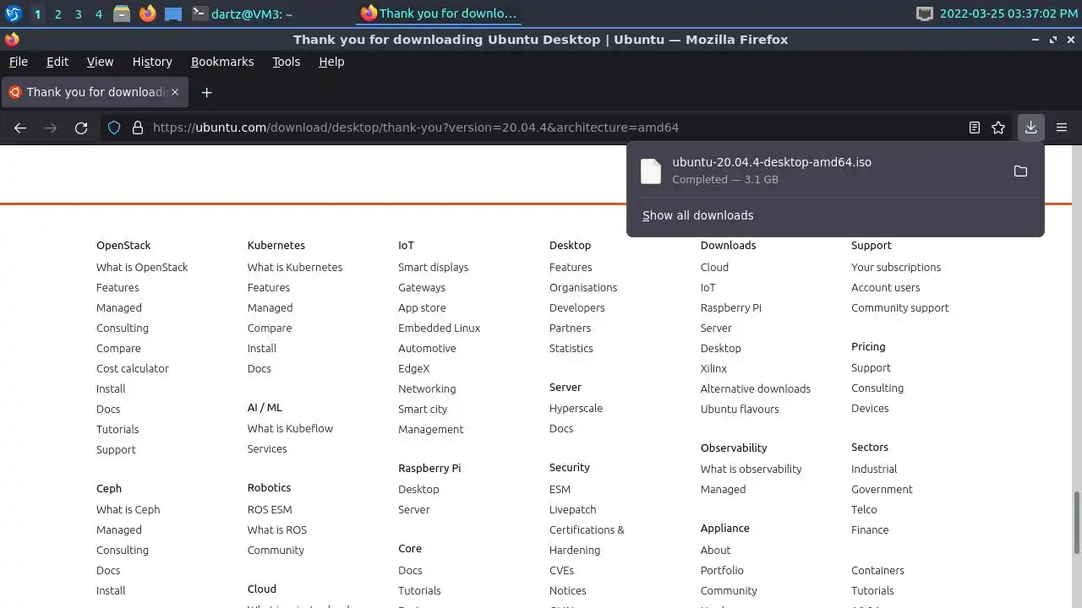The width and height of the screenshot is (1082, 608).
Task: Follow the What is Kubernetes link
Action: pyautogui.click(x=295, y=267)
